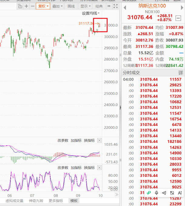
Task: Close the MACD indicator panel
Action: pos(99,141)
